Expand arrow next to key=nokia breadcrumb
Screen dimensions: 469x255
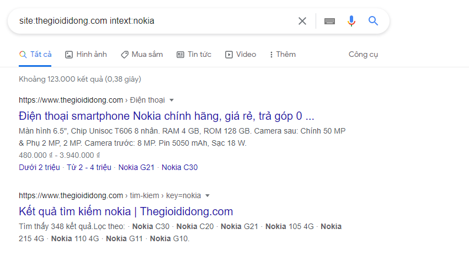tap(207, 195)
